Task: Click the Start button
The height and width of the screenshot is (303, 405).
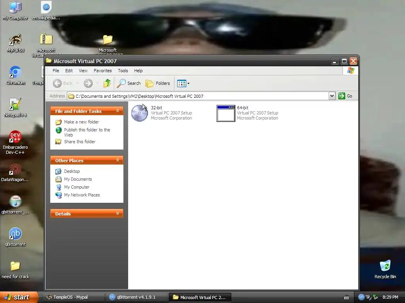Action: click(x=19, y=297)
